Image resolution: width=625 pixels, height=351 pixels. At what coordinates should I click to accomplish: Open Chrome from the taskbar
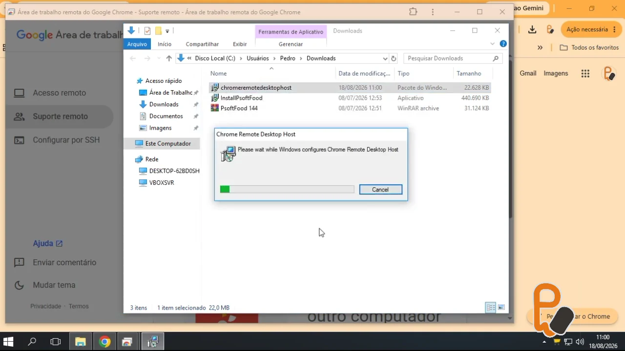click(104, 342)
